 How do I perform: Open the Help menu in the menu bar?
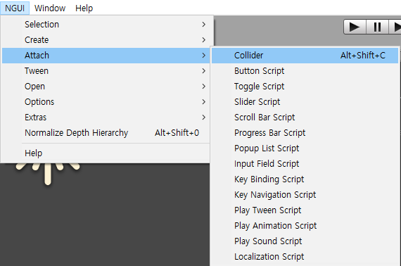[84, 8]
